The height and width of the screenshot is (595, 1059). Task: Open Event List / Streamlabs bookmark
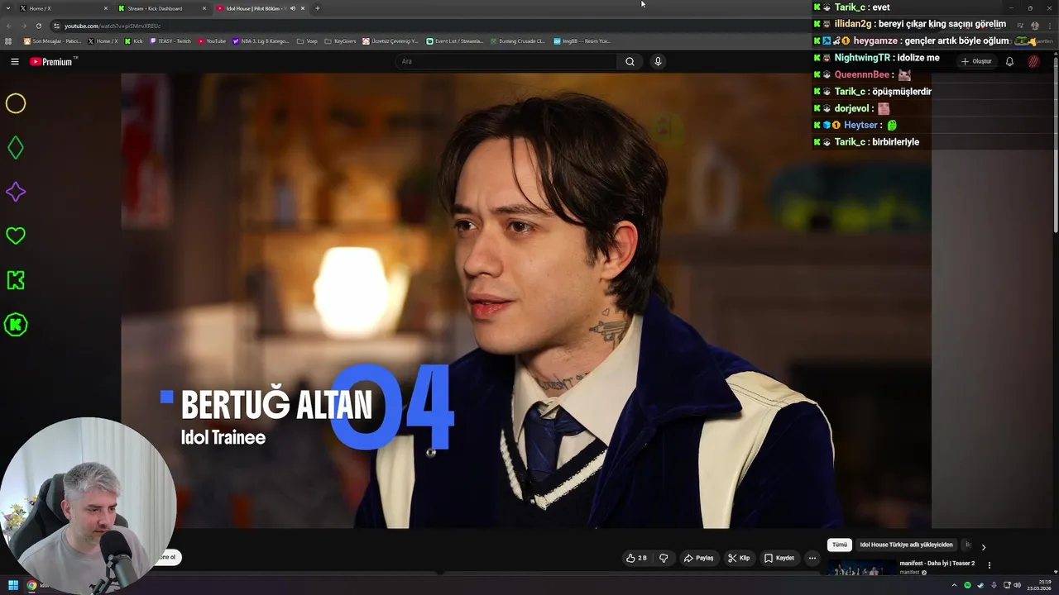tap(455, 40)
